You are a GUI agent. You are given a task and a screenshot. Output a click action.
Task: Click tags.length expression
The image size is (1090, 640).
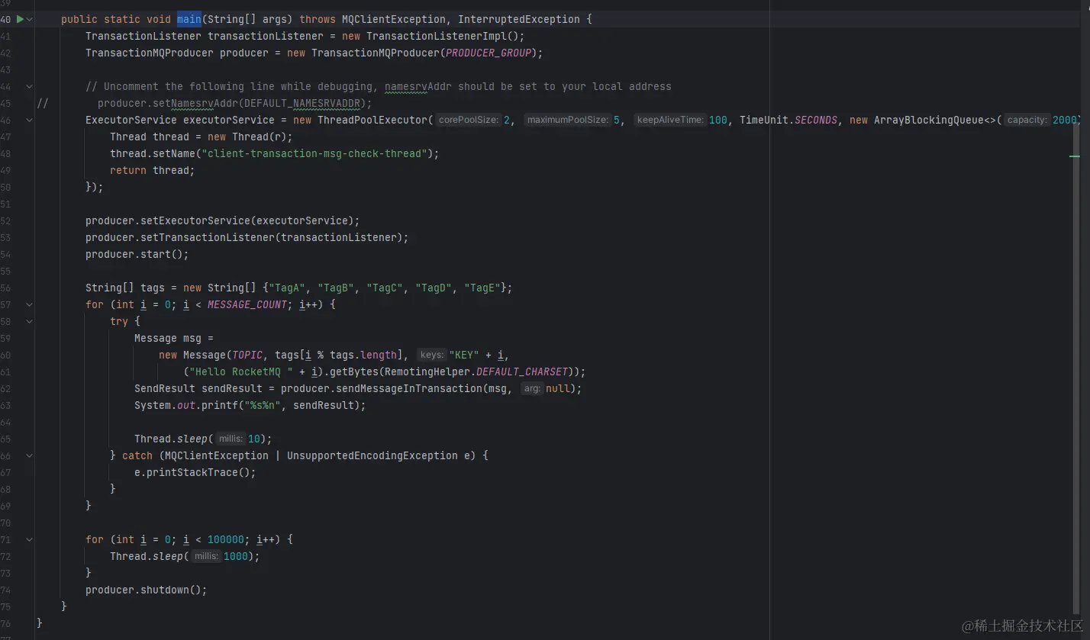363,355
